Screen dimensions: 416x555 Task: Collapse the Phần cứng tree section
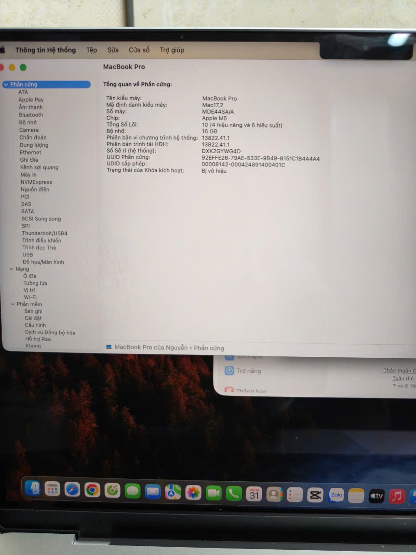[6, 85]
